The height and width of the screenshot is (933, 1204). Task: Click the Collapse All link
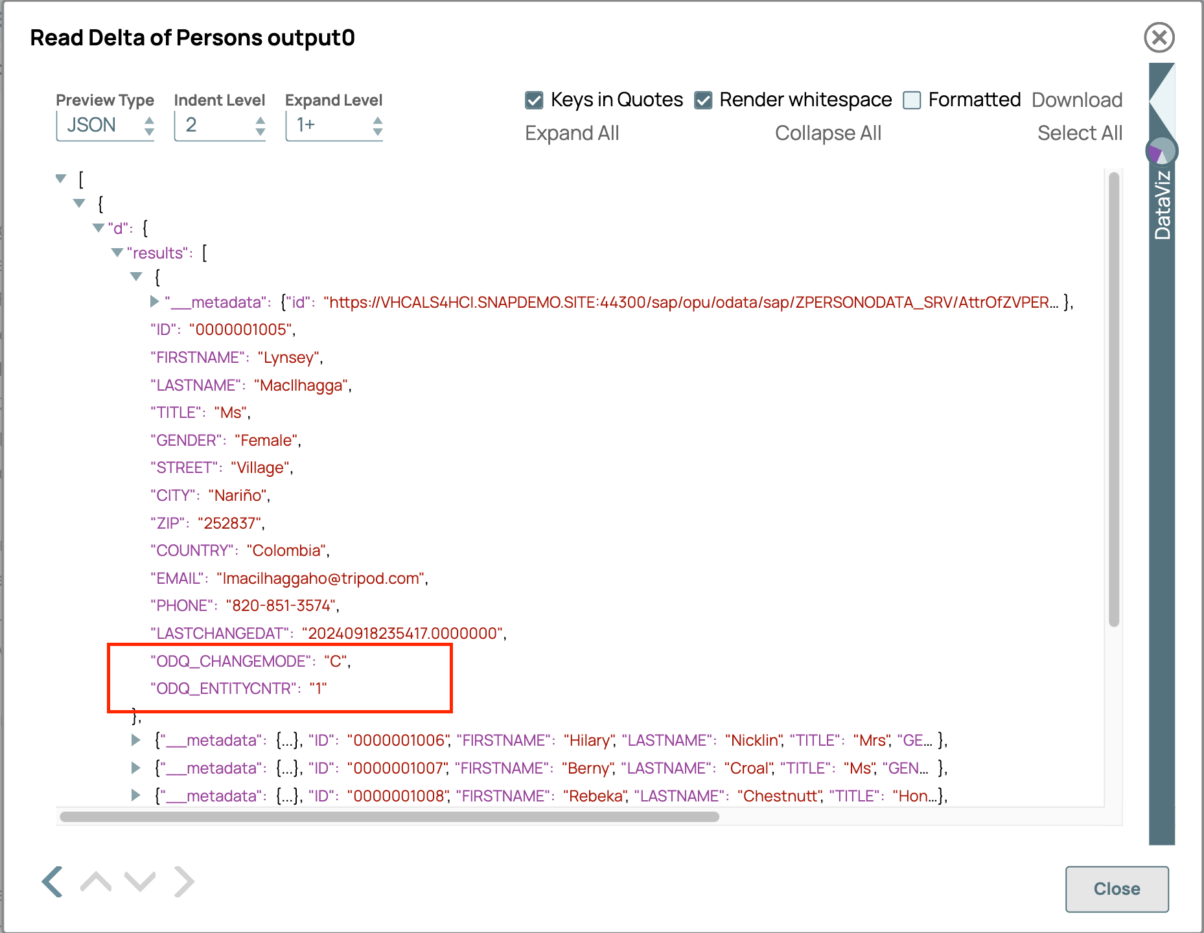828,133
